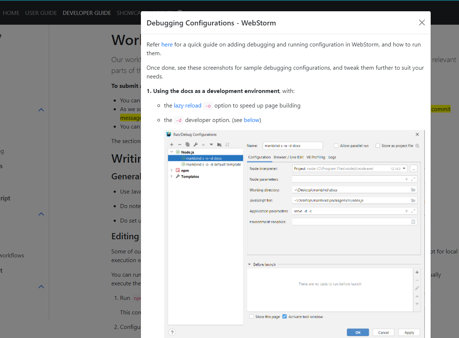This screenshot has width=459, height=338.
Task: Click the JavaScript file path field
Action: click(355, 200)
